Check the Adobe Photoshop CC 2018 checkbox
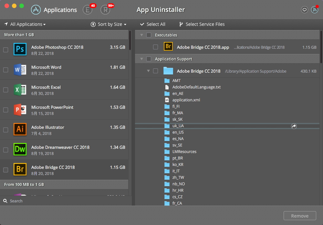Viewport: 323px width, 225px height. (6, 50)
